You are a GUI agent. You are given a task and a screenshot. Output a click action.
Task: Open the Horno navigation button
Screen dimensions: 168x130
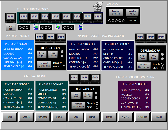pyautogui.click(x=109, y=117)
